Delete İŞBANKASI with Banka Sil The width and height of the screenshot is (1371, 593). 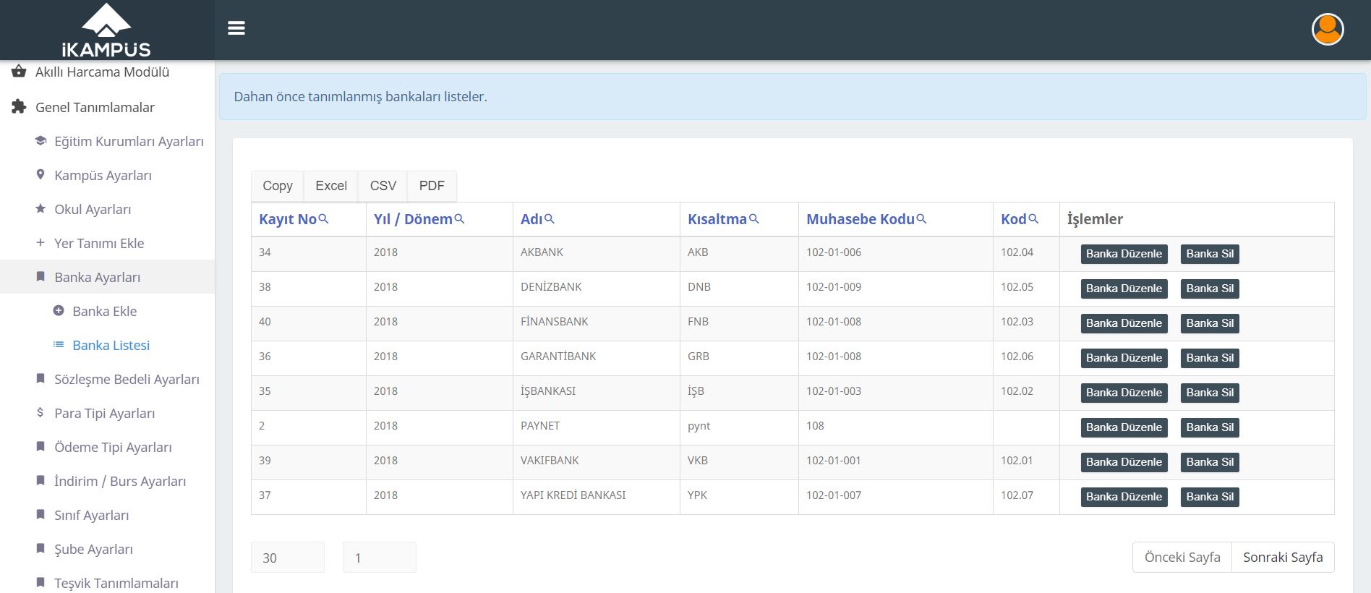click(1210, 393)
